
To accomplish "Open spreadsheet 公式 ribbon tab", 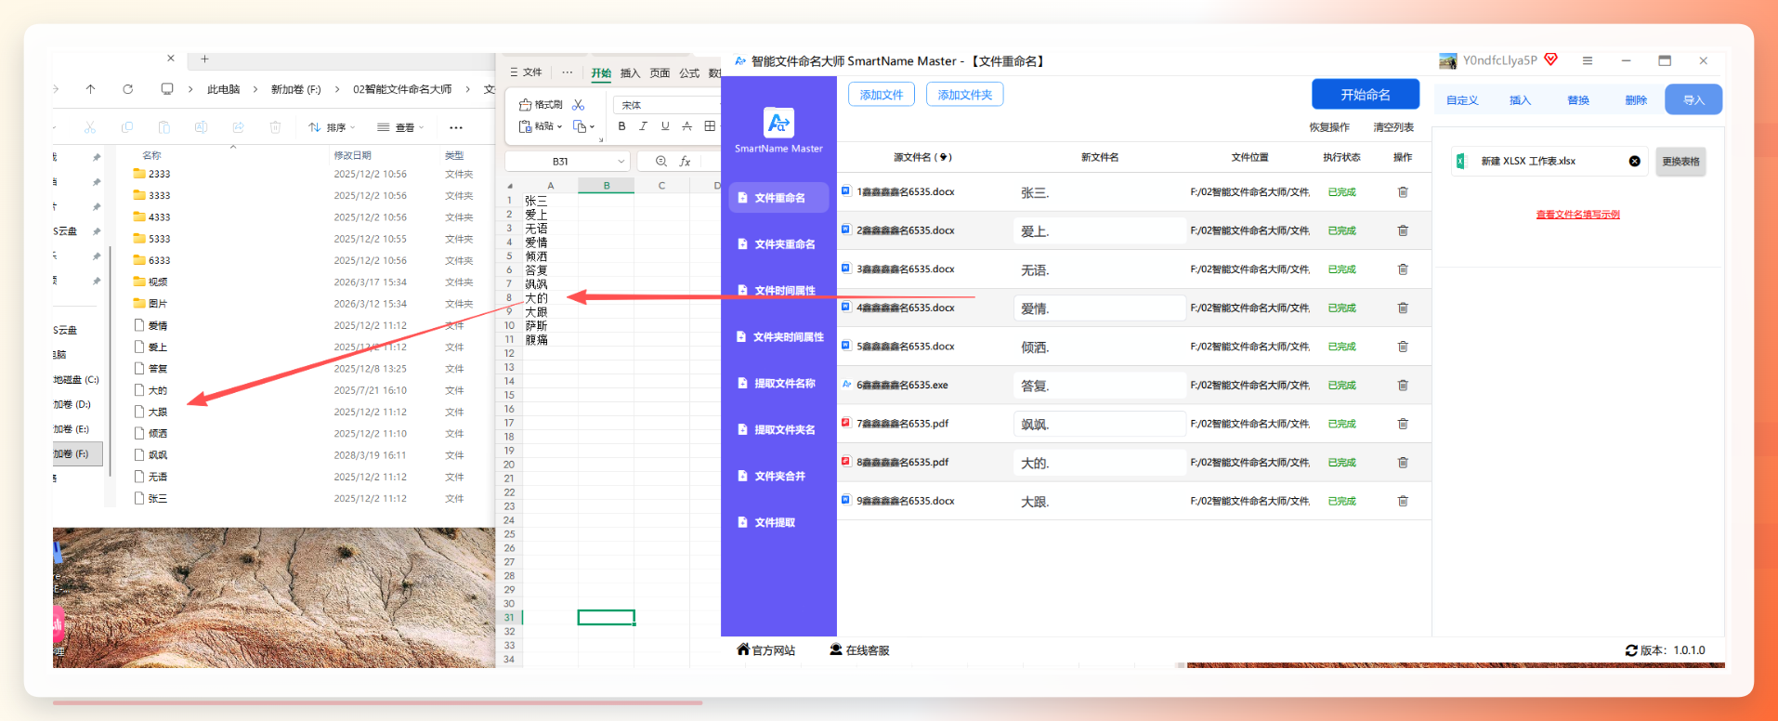I will pyautogui.click(x=689, y=73).
